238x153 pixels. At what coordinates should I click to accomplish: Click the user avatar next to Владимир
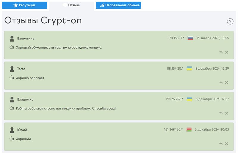[12, 99]
